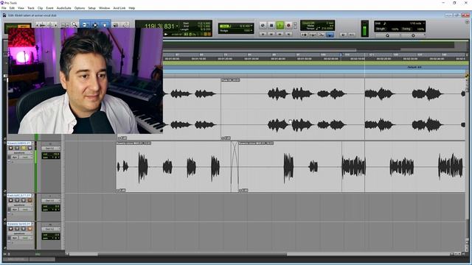472x265 pixels.
Task: Click the MIDI zoom button
Action: [49, 25]
